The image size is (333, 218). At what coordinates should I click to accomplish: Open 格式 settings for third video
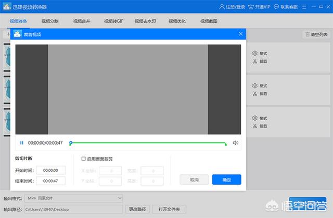tap(260, 118)
